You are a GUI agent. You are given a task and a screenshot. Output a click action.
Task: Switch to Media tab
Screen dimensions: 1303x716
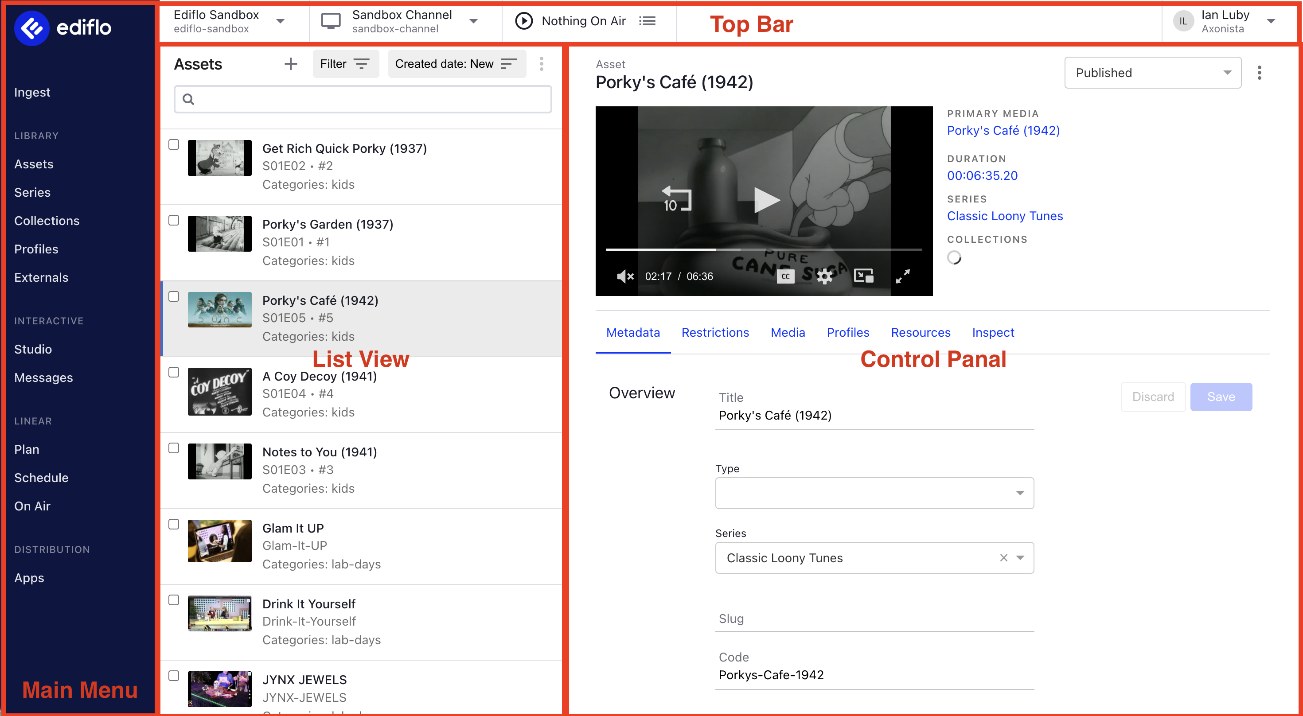(788, 333)
